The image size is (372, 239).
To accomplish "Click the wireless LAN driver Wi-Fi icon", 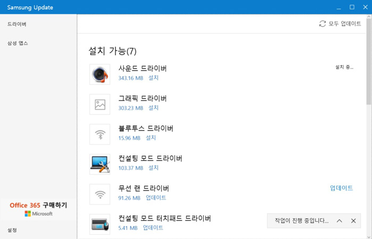I will tap(100, 194).
